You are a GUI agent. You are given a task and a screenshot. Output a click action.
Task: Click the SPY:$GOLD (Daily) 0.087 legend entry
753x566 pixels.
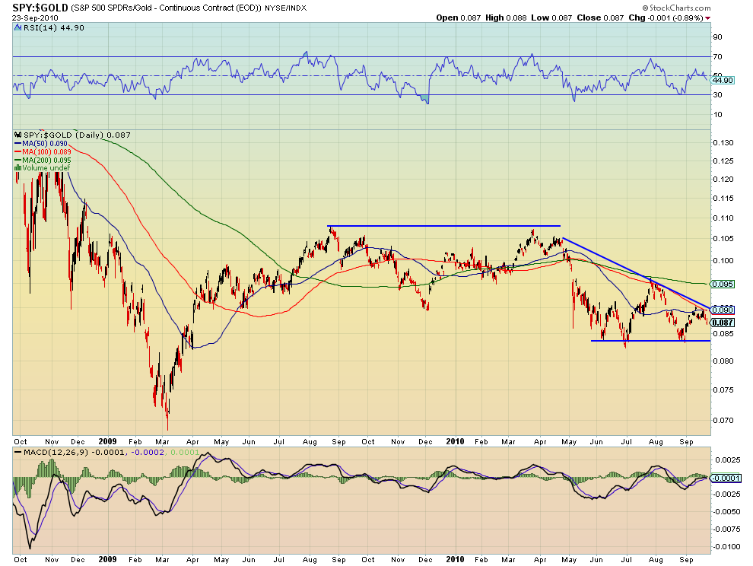[77, 135]
